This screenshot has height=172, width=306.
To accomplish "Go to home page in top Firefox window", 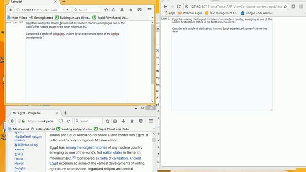I will click(x=131, y=10).
